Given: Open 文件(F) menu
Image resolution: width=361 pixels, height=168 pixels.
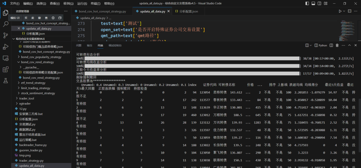Looking at the screenshot, I should [15, 3].
